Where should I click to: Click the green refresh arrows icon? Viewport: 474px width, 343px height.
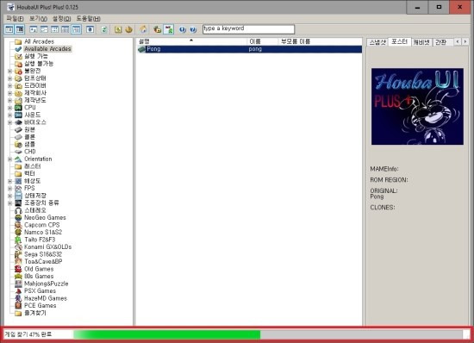pos(104,29)
